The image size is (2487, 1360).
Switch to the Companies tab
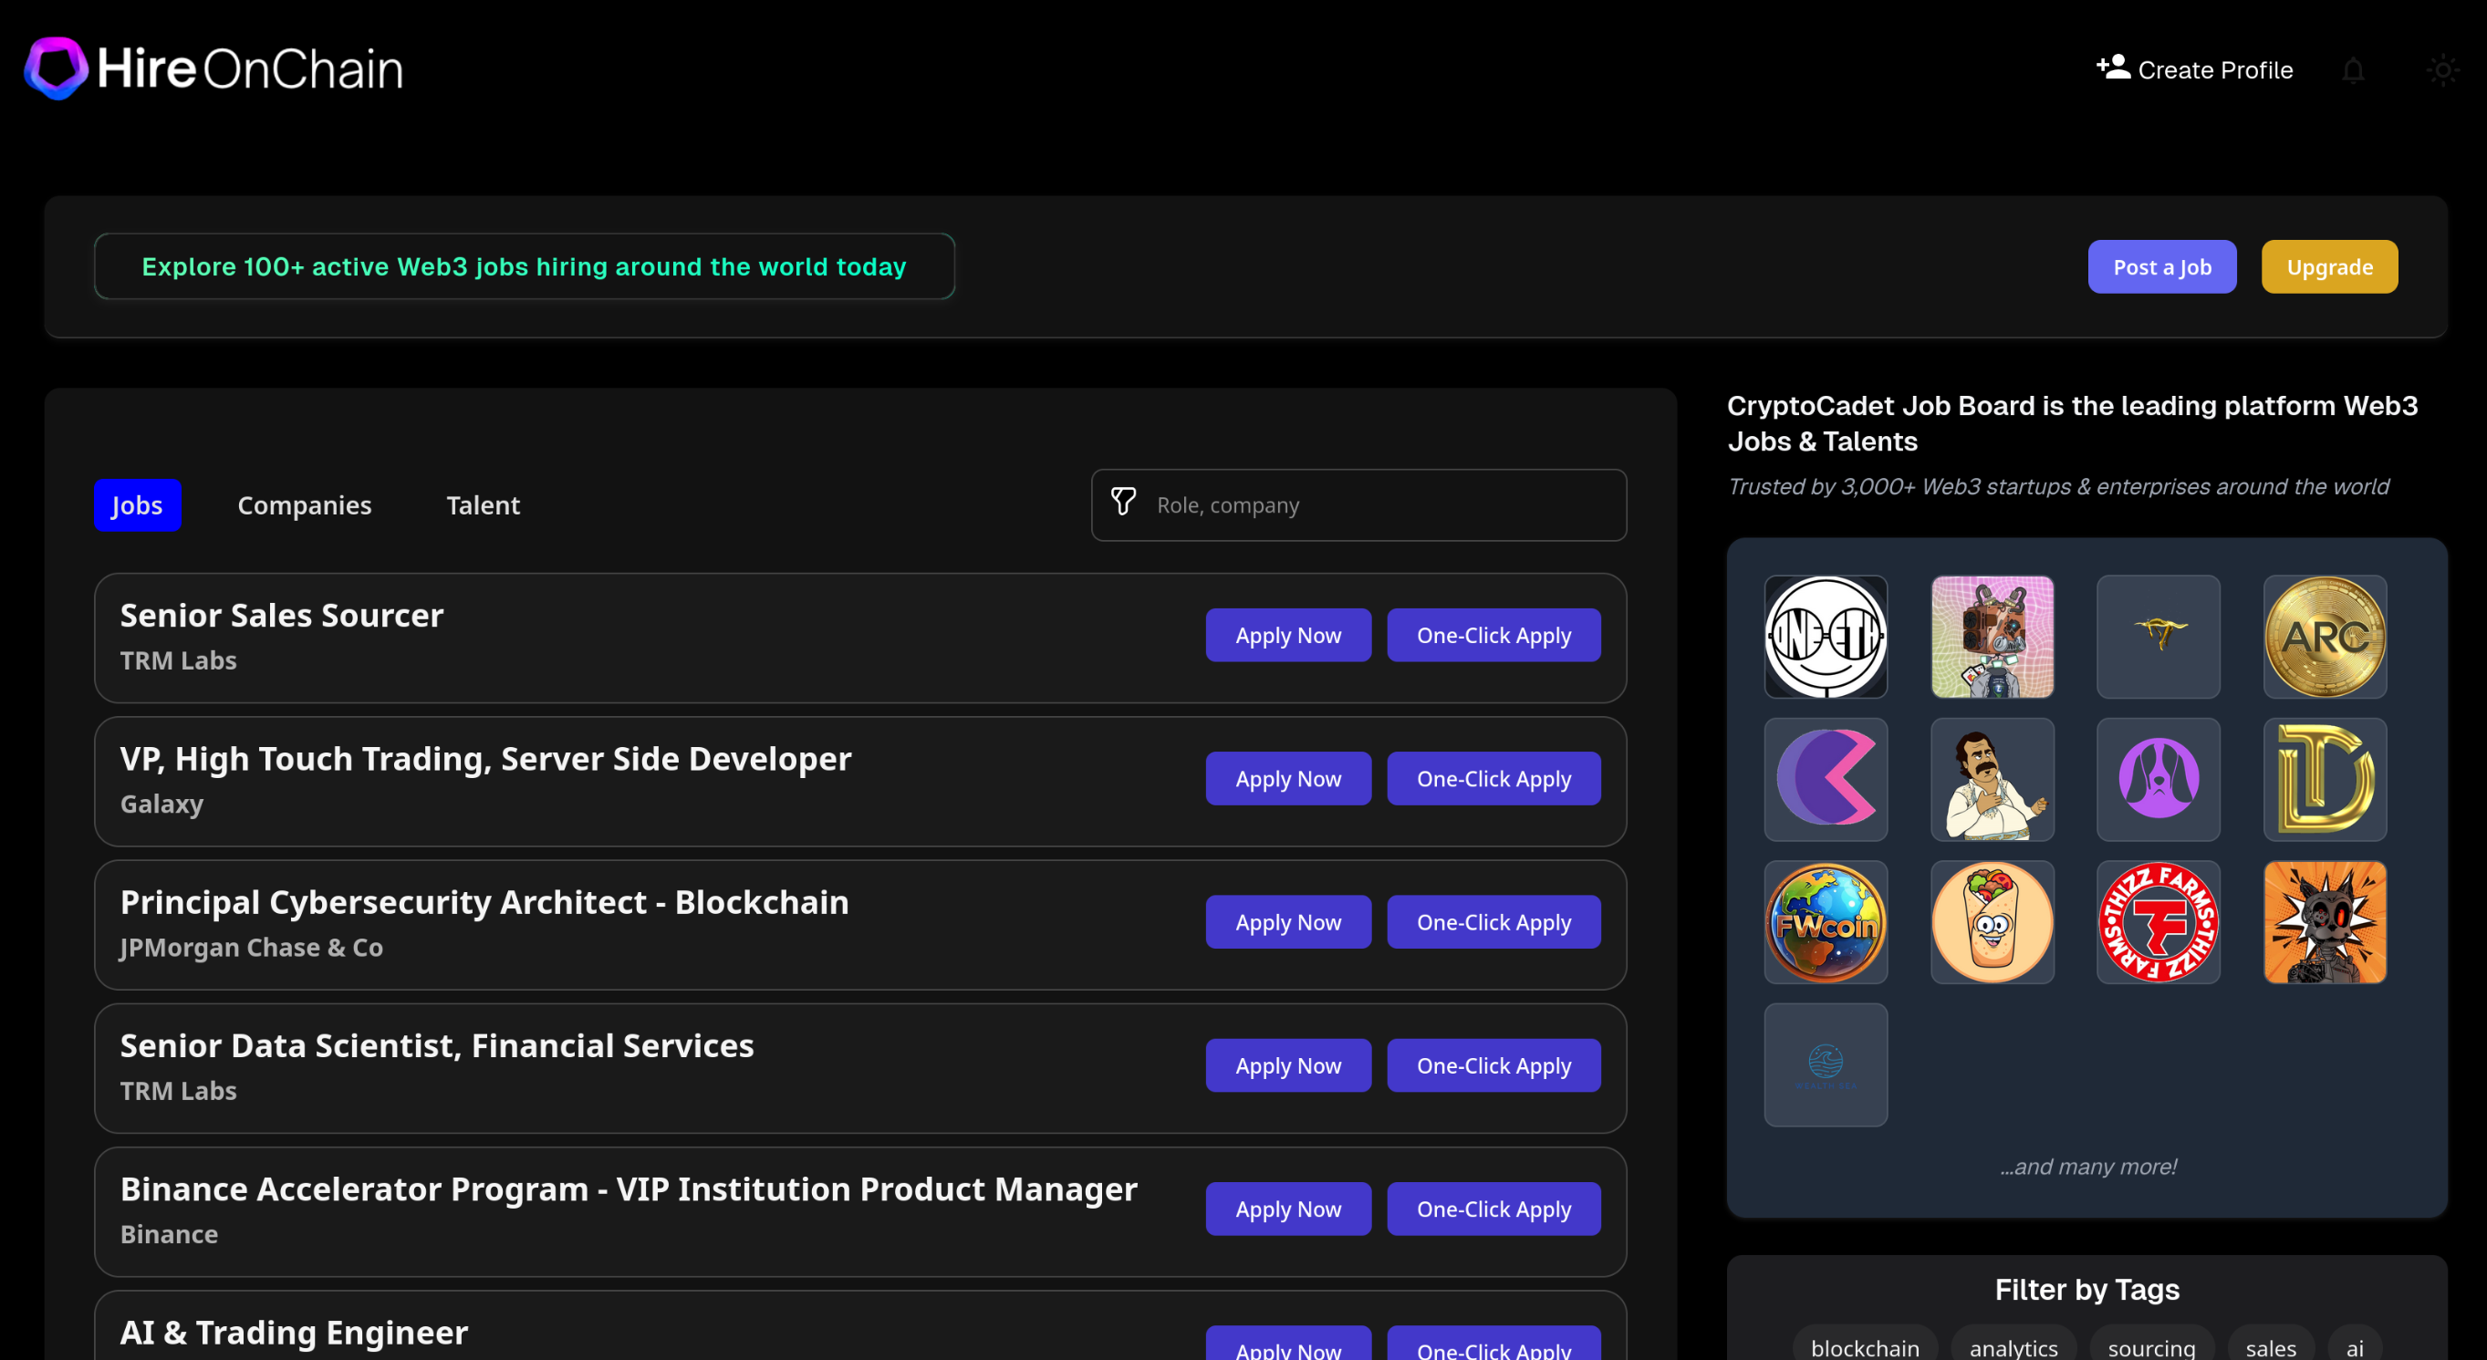point(304,504)
